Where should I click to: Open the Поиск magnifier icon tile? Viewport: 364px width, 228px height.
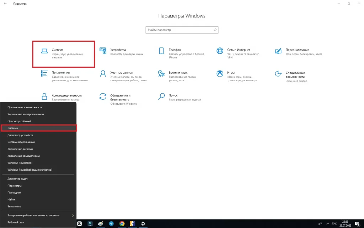pyautogui.click(x=161, y=96)
